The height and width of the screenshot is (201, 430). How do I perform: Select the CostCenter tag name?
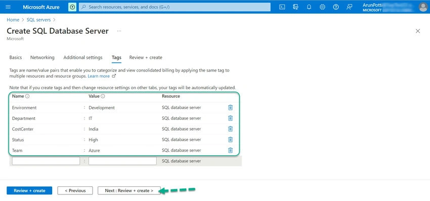click(23, 129)
